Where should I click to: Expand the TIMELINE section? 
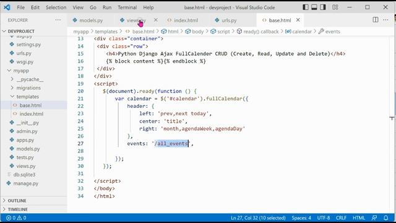(x=18, y=209)
